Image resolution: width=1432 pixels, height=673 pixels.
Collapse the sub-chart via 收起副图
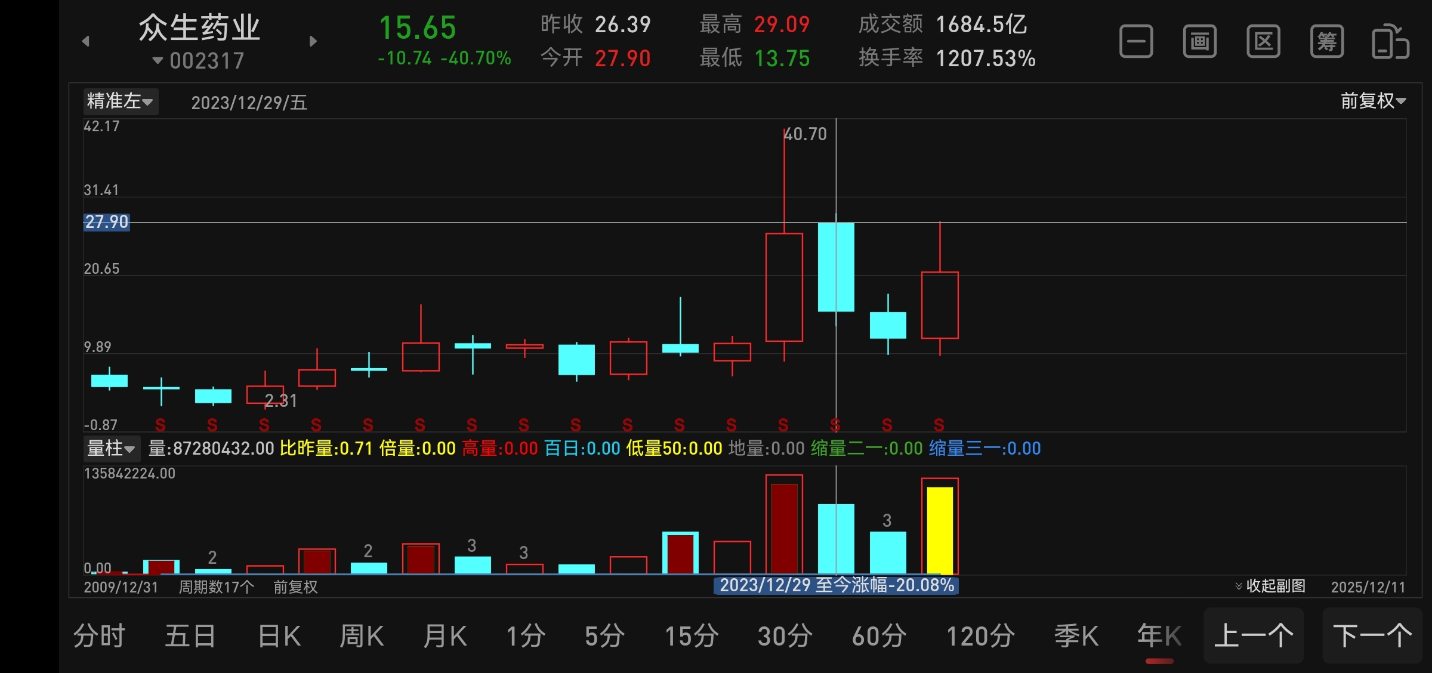tap(1270, 586)
